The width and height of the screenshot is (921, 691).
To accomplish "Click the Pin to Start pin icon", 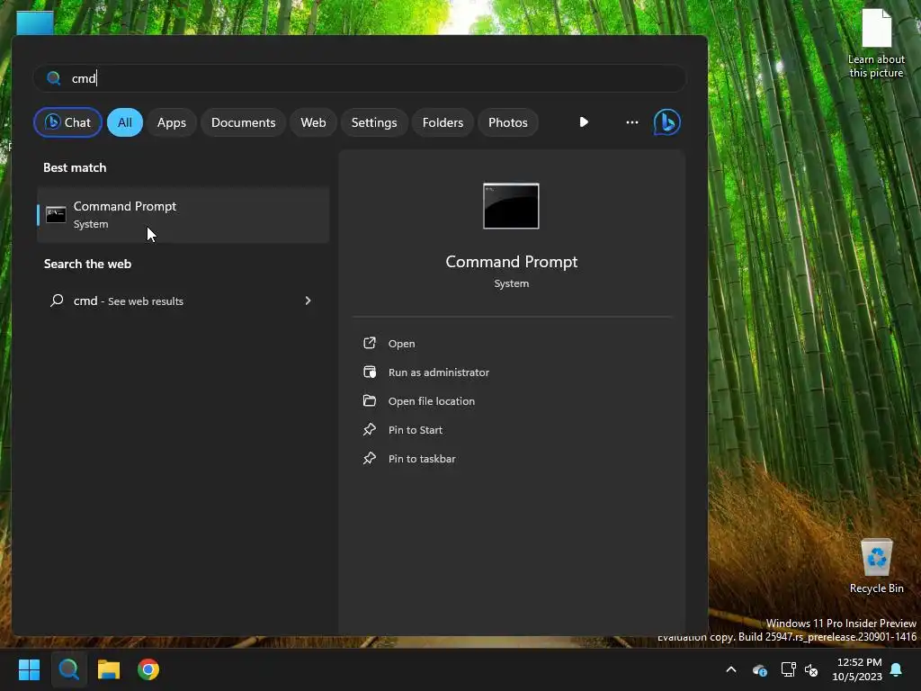I will (x=370, y=429).
